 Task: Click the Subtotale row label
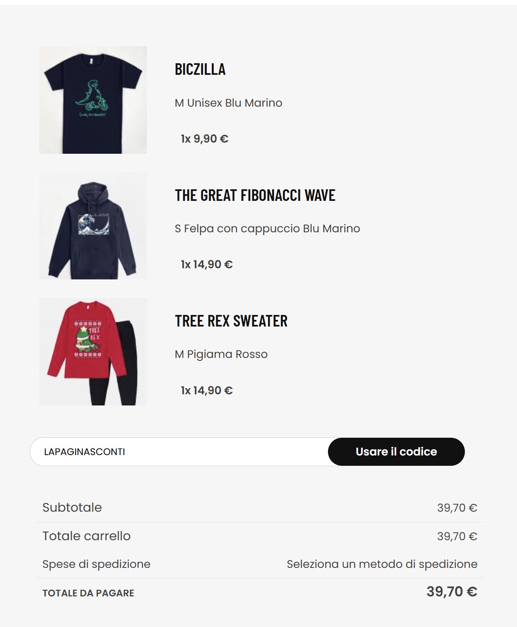[72, 508]
